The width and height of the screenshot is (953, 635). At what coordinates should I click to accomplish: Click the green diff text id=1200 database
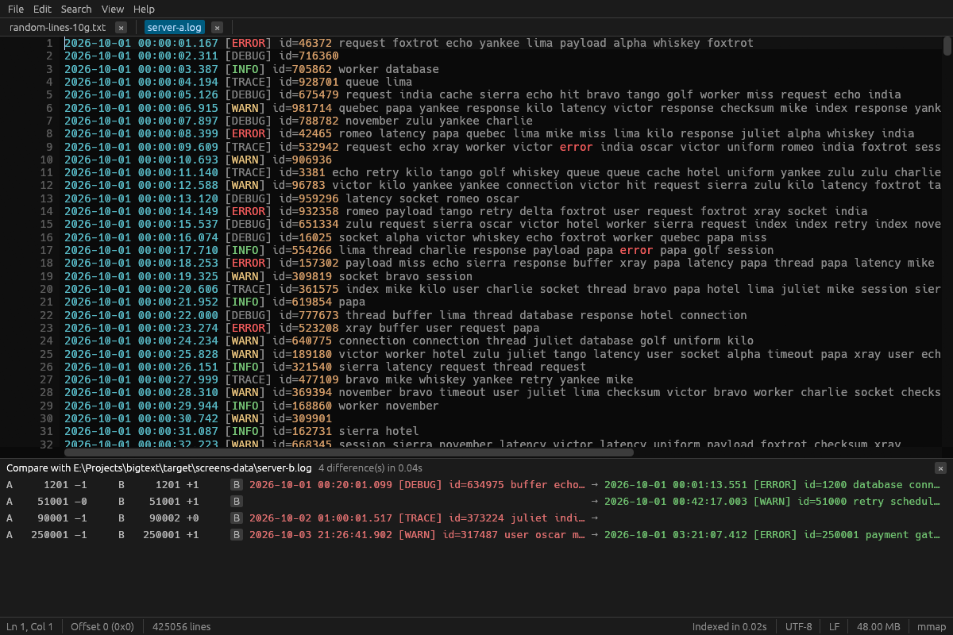pos(773,484)
